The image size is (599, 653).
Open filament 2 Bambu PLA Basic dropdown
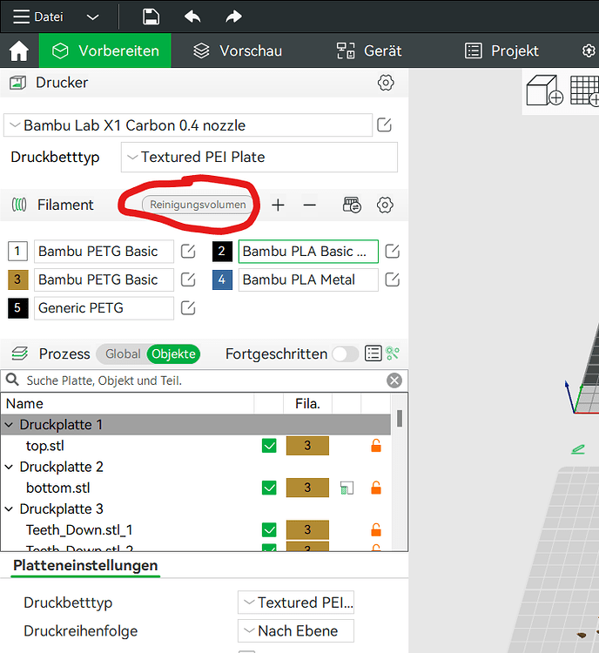coord(308,251)
